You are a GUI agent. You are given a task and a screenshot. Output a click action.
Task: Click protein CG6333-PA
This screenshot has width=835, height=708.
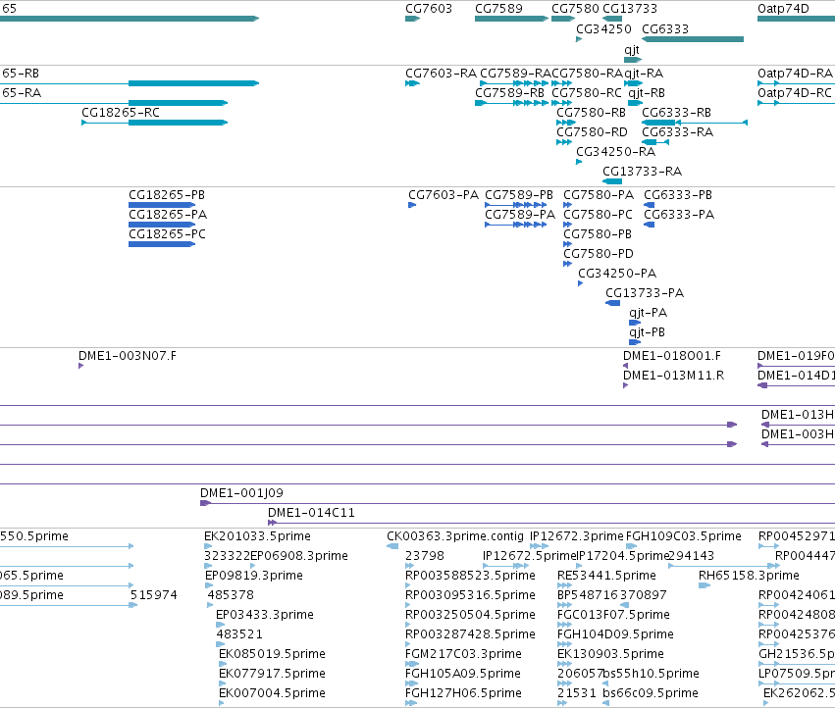click(679, 215)
